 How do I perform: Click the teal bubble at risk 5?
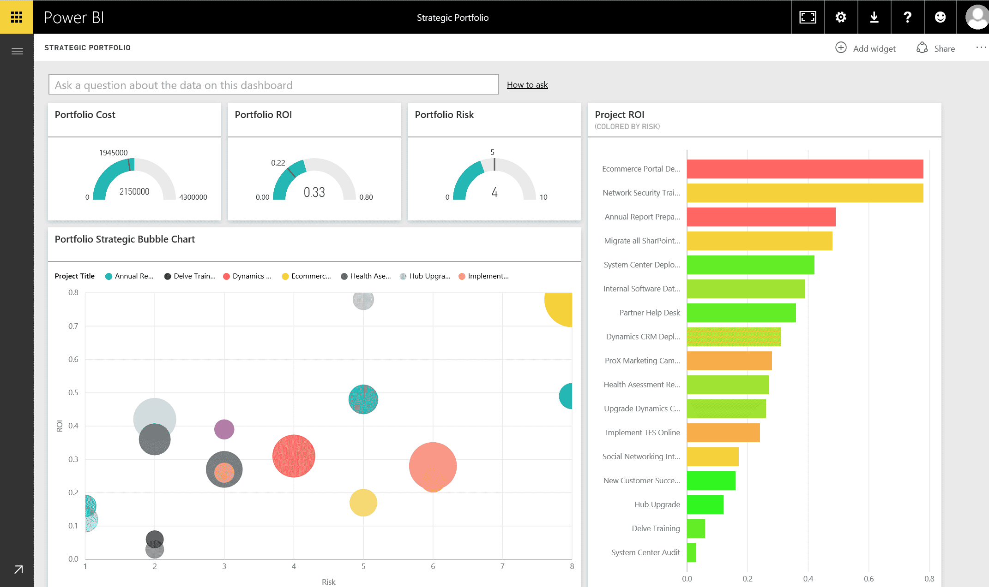[x=363, y=399]
